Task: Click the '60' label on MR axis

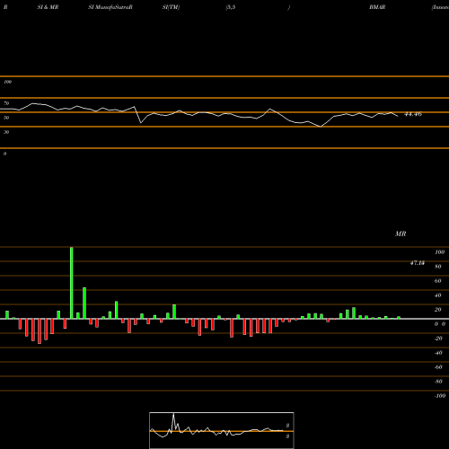Action: (x=438, y=281)
